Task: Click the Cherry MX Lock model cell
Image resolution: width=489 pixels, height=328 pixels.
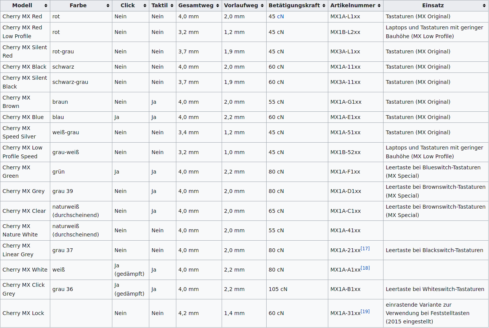Action: click(23, 313)
